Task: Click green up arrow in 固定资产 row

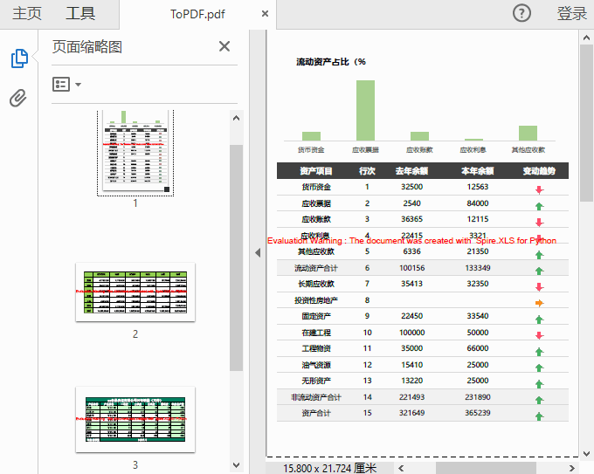Action: coord(540,319)
